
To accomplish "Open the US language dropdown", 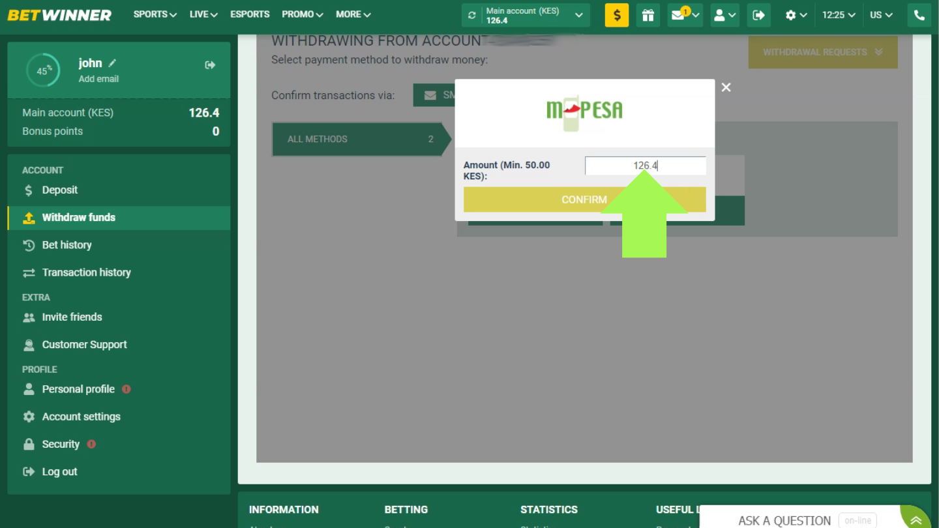I will 881,15.
